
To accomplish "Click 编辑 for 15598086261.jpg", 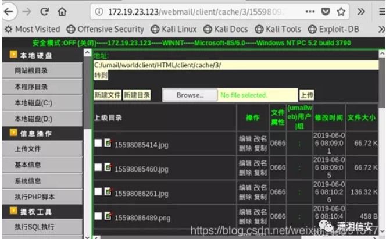I will (245, 188).
